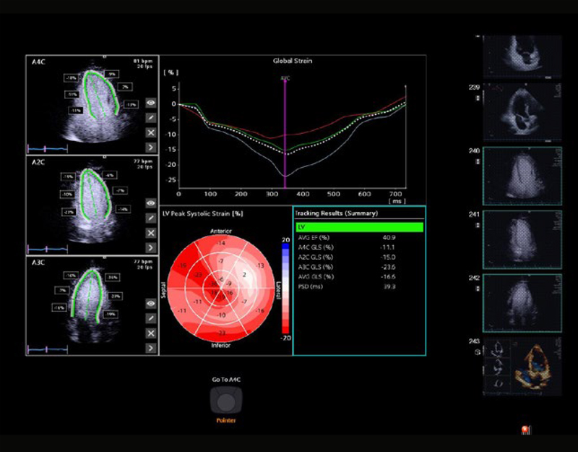Click the pencil edit icon for A4C
This screenshot has height=452, width=578.
(151, 118)
